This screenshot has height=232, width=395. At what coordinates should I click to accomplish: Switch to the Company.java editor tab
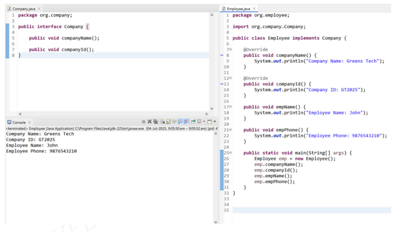pos(24,9)
